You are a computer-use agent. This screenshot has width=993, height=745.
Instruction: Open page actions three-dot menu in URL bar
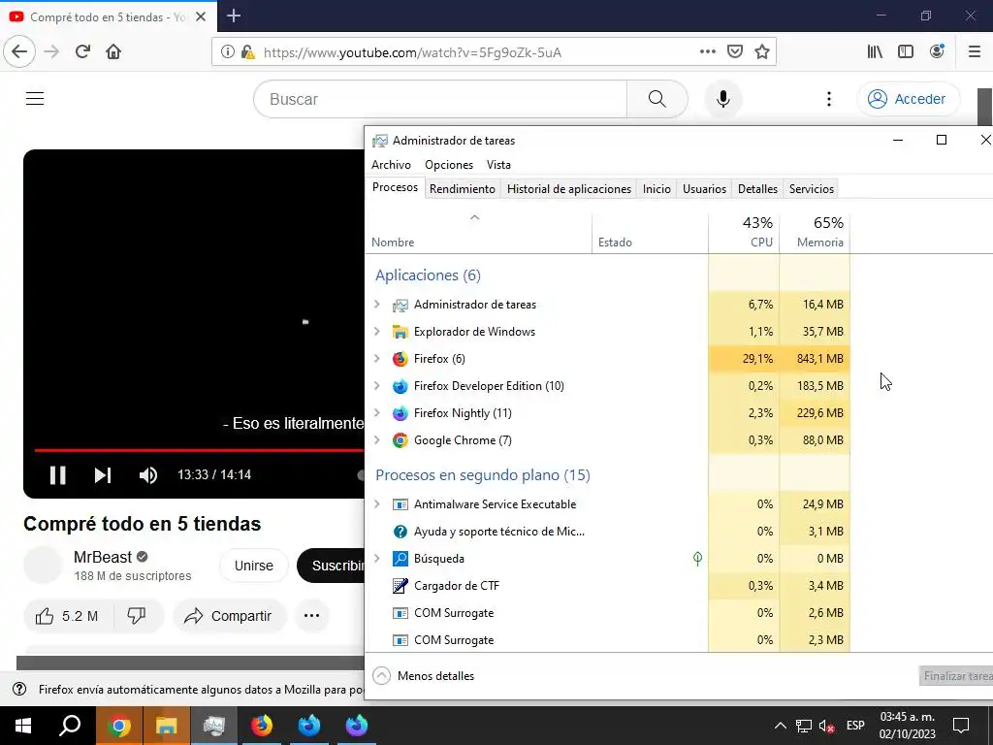707,52
